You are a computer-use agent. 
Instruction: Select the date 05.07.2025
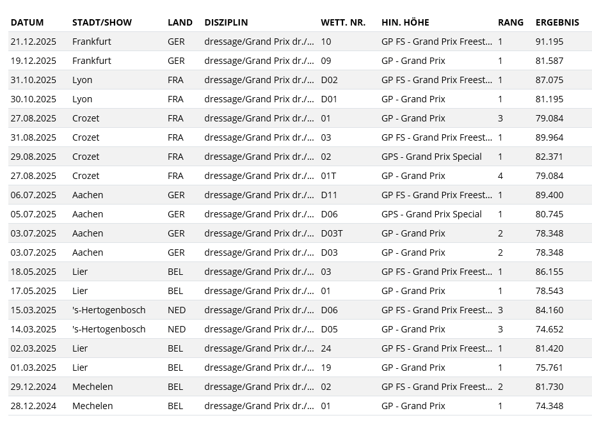(33, 214)
